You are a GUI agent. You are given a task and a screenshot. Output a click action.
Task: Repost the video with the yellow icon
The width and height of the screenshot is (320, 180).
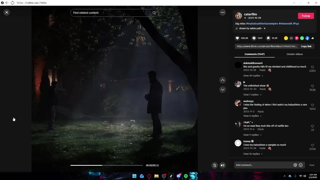click(286, 38)
